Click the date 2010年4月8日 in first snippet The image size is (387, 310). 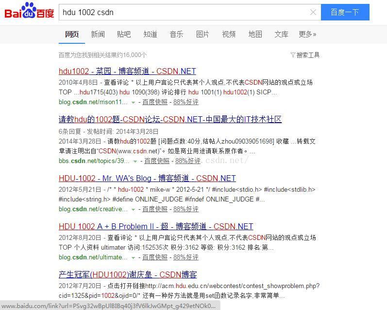78,82
